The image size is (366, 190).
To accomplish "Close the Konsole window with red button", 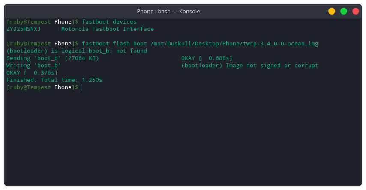I will click(355, 11).
